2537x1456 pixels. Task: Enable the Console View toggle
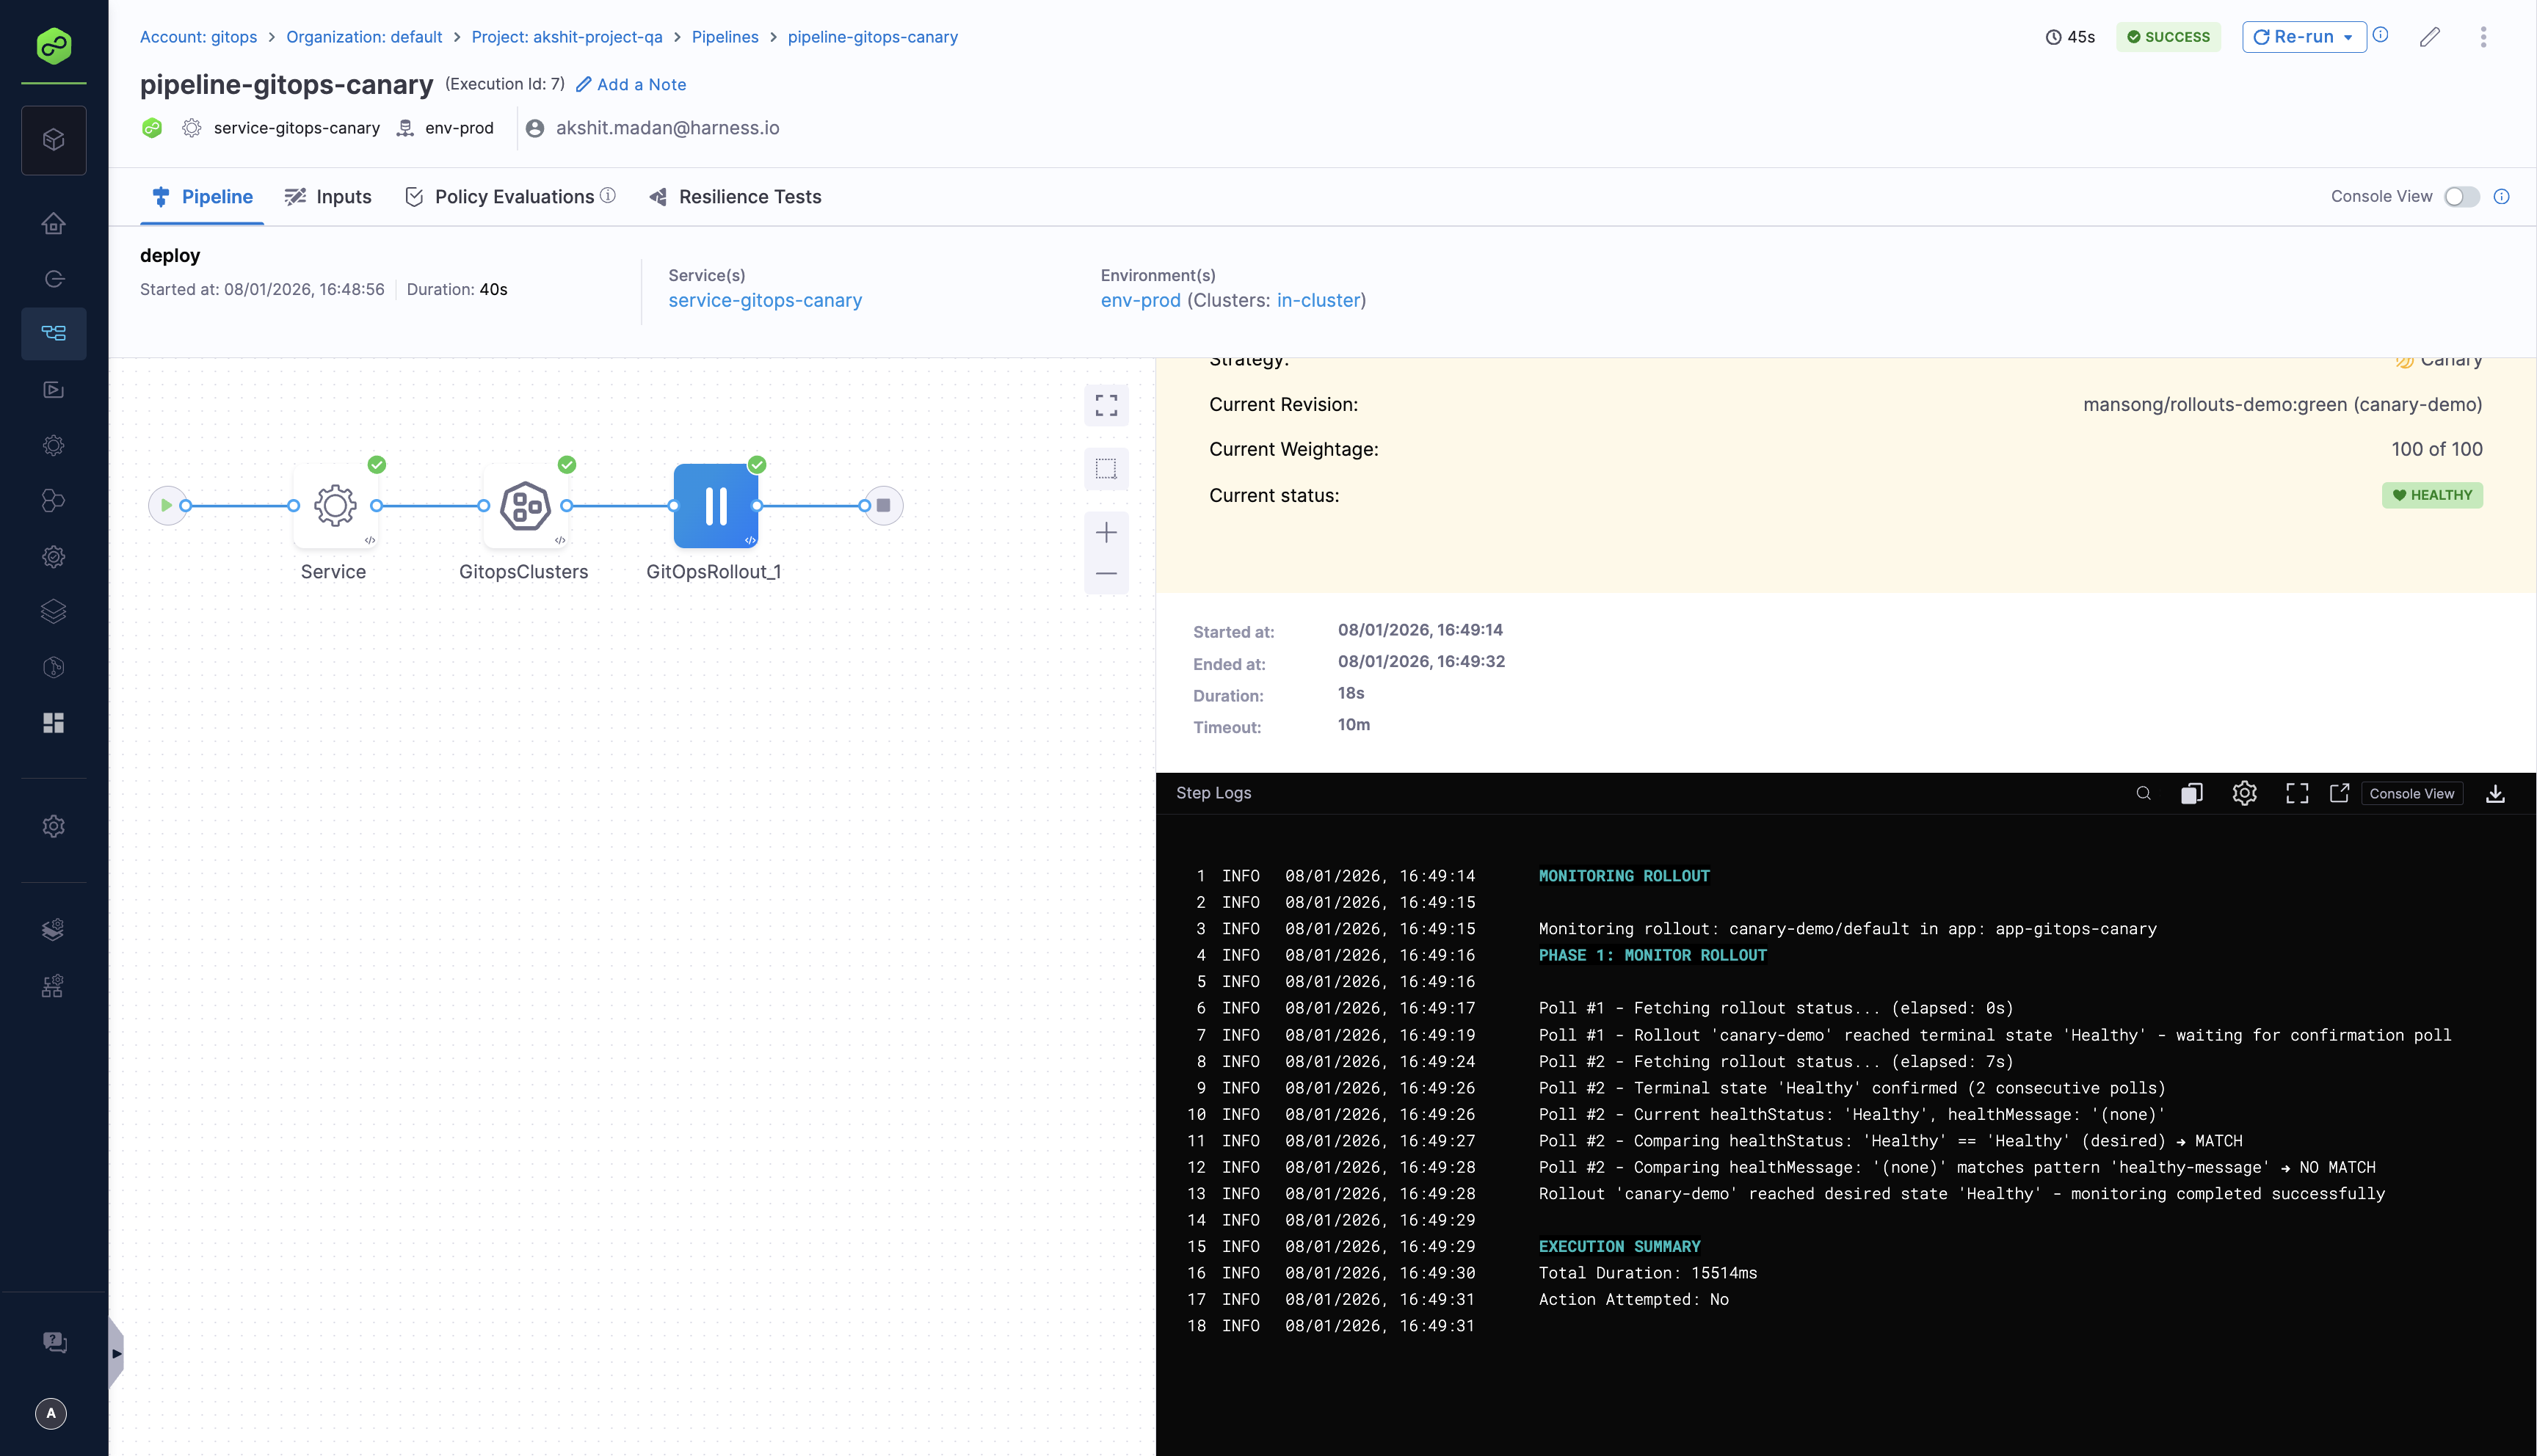coord(2461,197)
